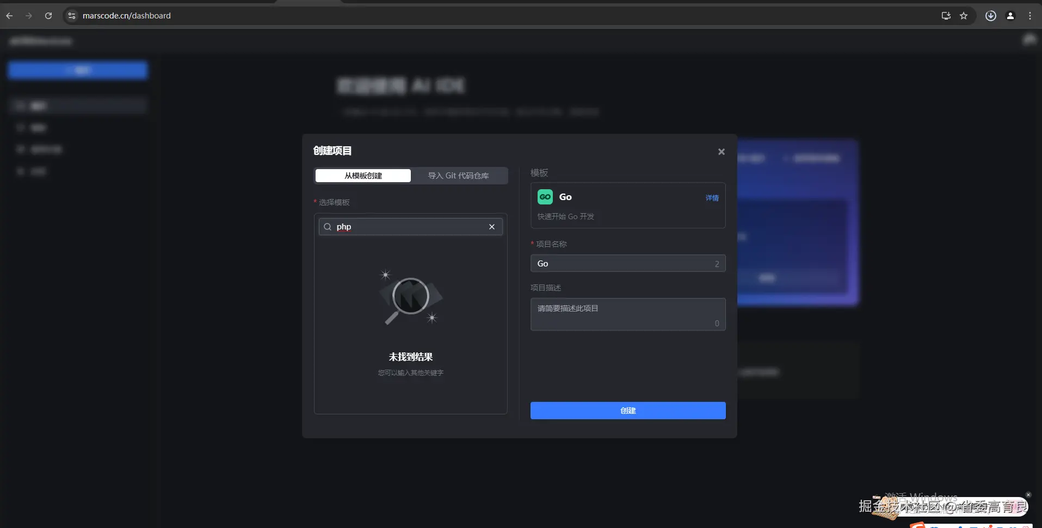Open the browser profile avatar icon
Image resolution: width=1042 pixels, height=528 pixels.
tap(1010, 16)
